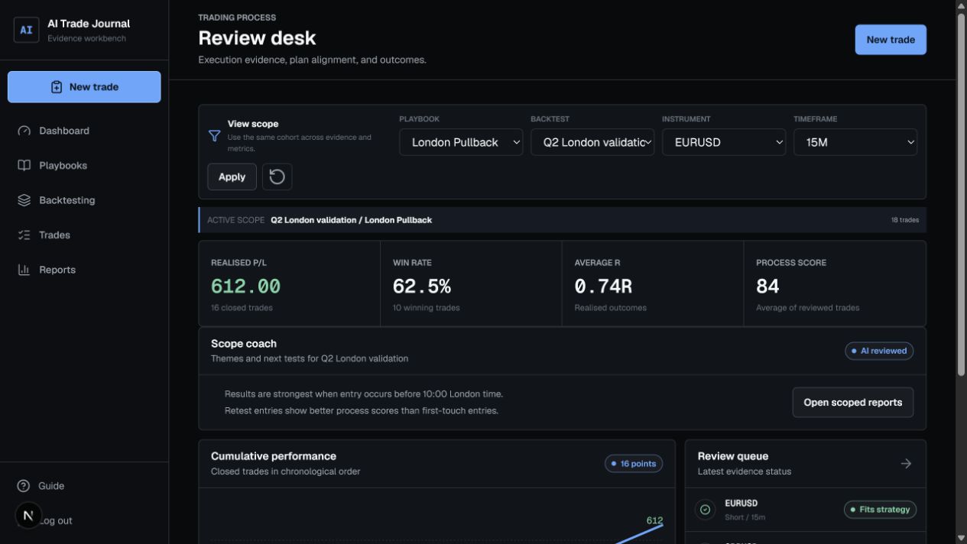This screenshot has width=967, height=544.
Task: Open Reports from the sidebar
Action: point(84,270)
